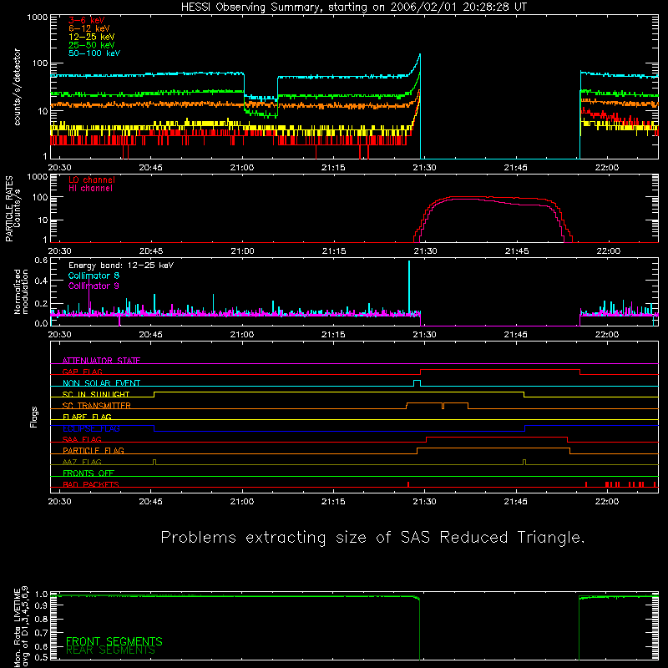Click the counts/s/detector axis label
668x668 pixels.
click(x=17, y=87)
